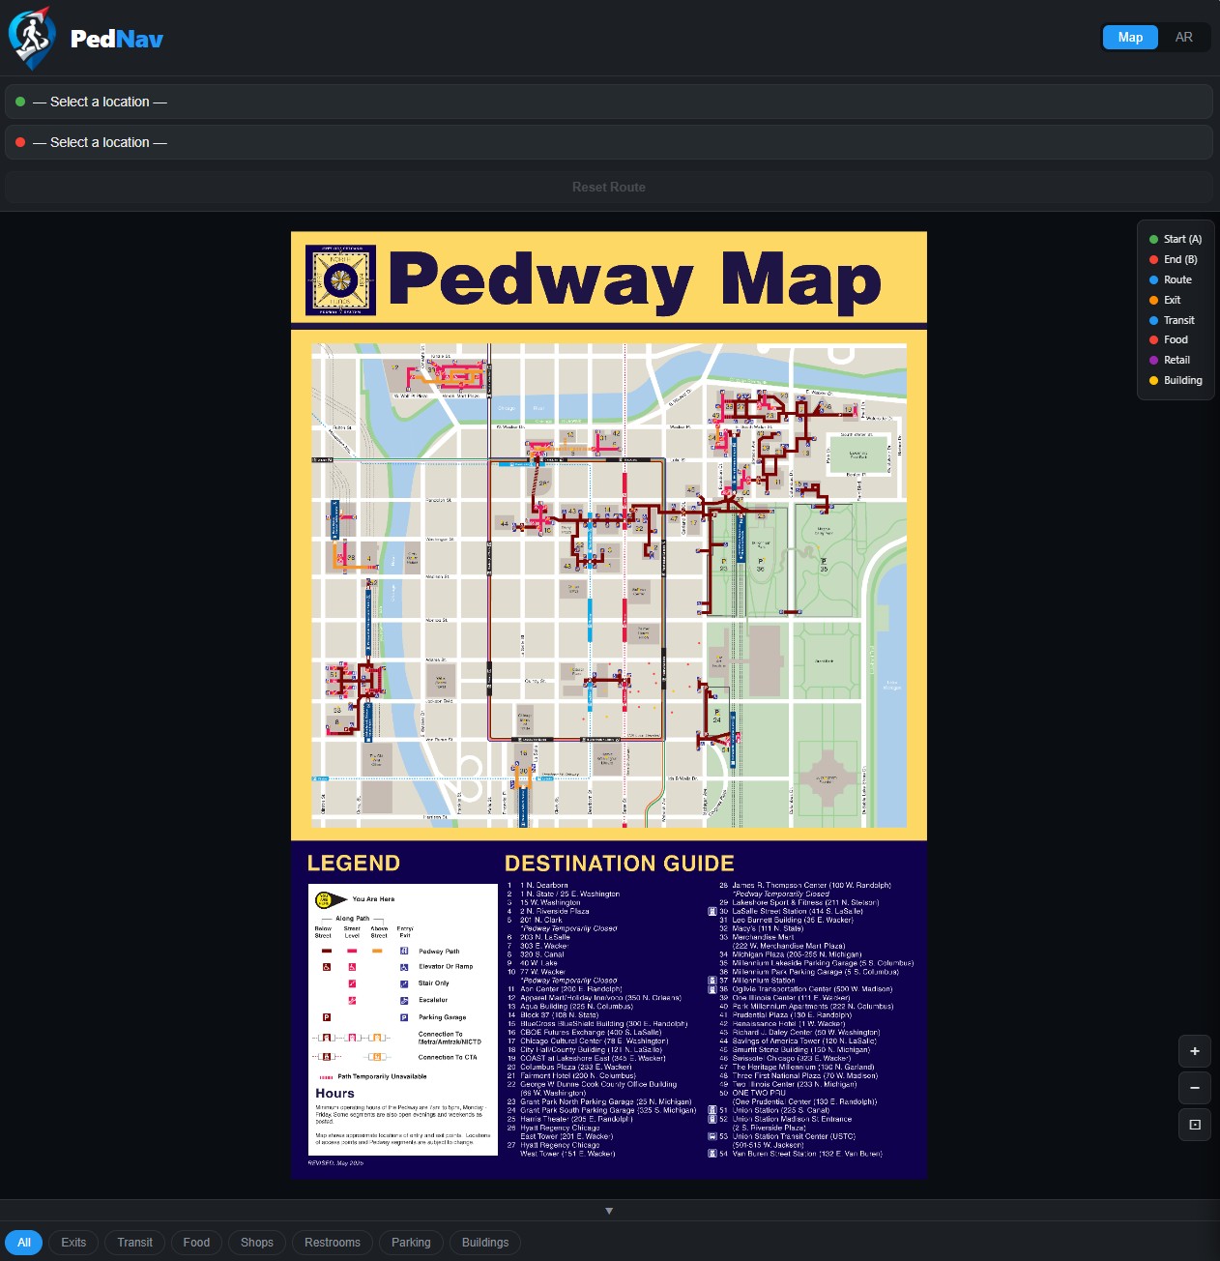Zoom in with the plus button
Viewport: 1220px width, 1261px height.
pyautogui.click(x=1194, y=1051)
